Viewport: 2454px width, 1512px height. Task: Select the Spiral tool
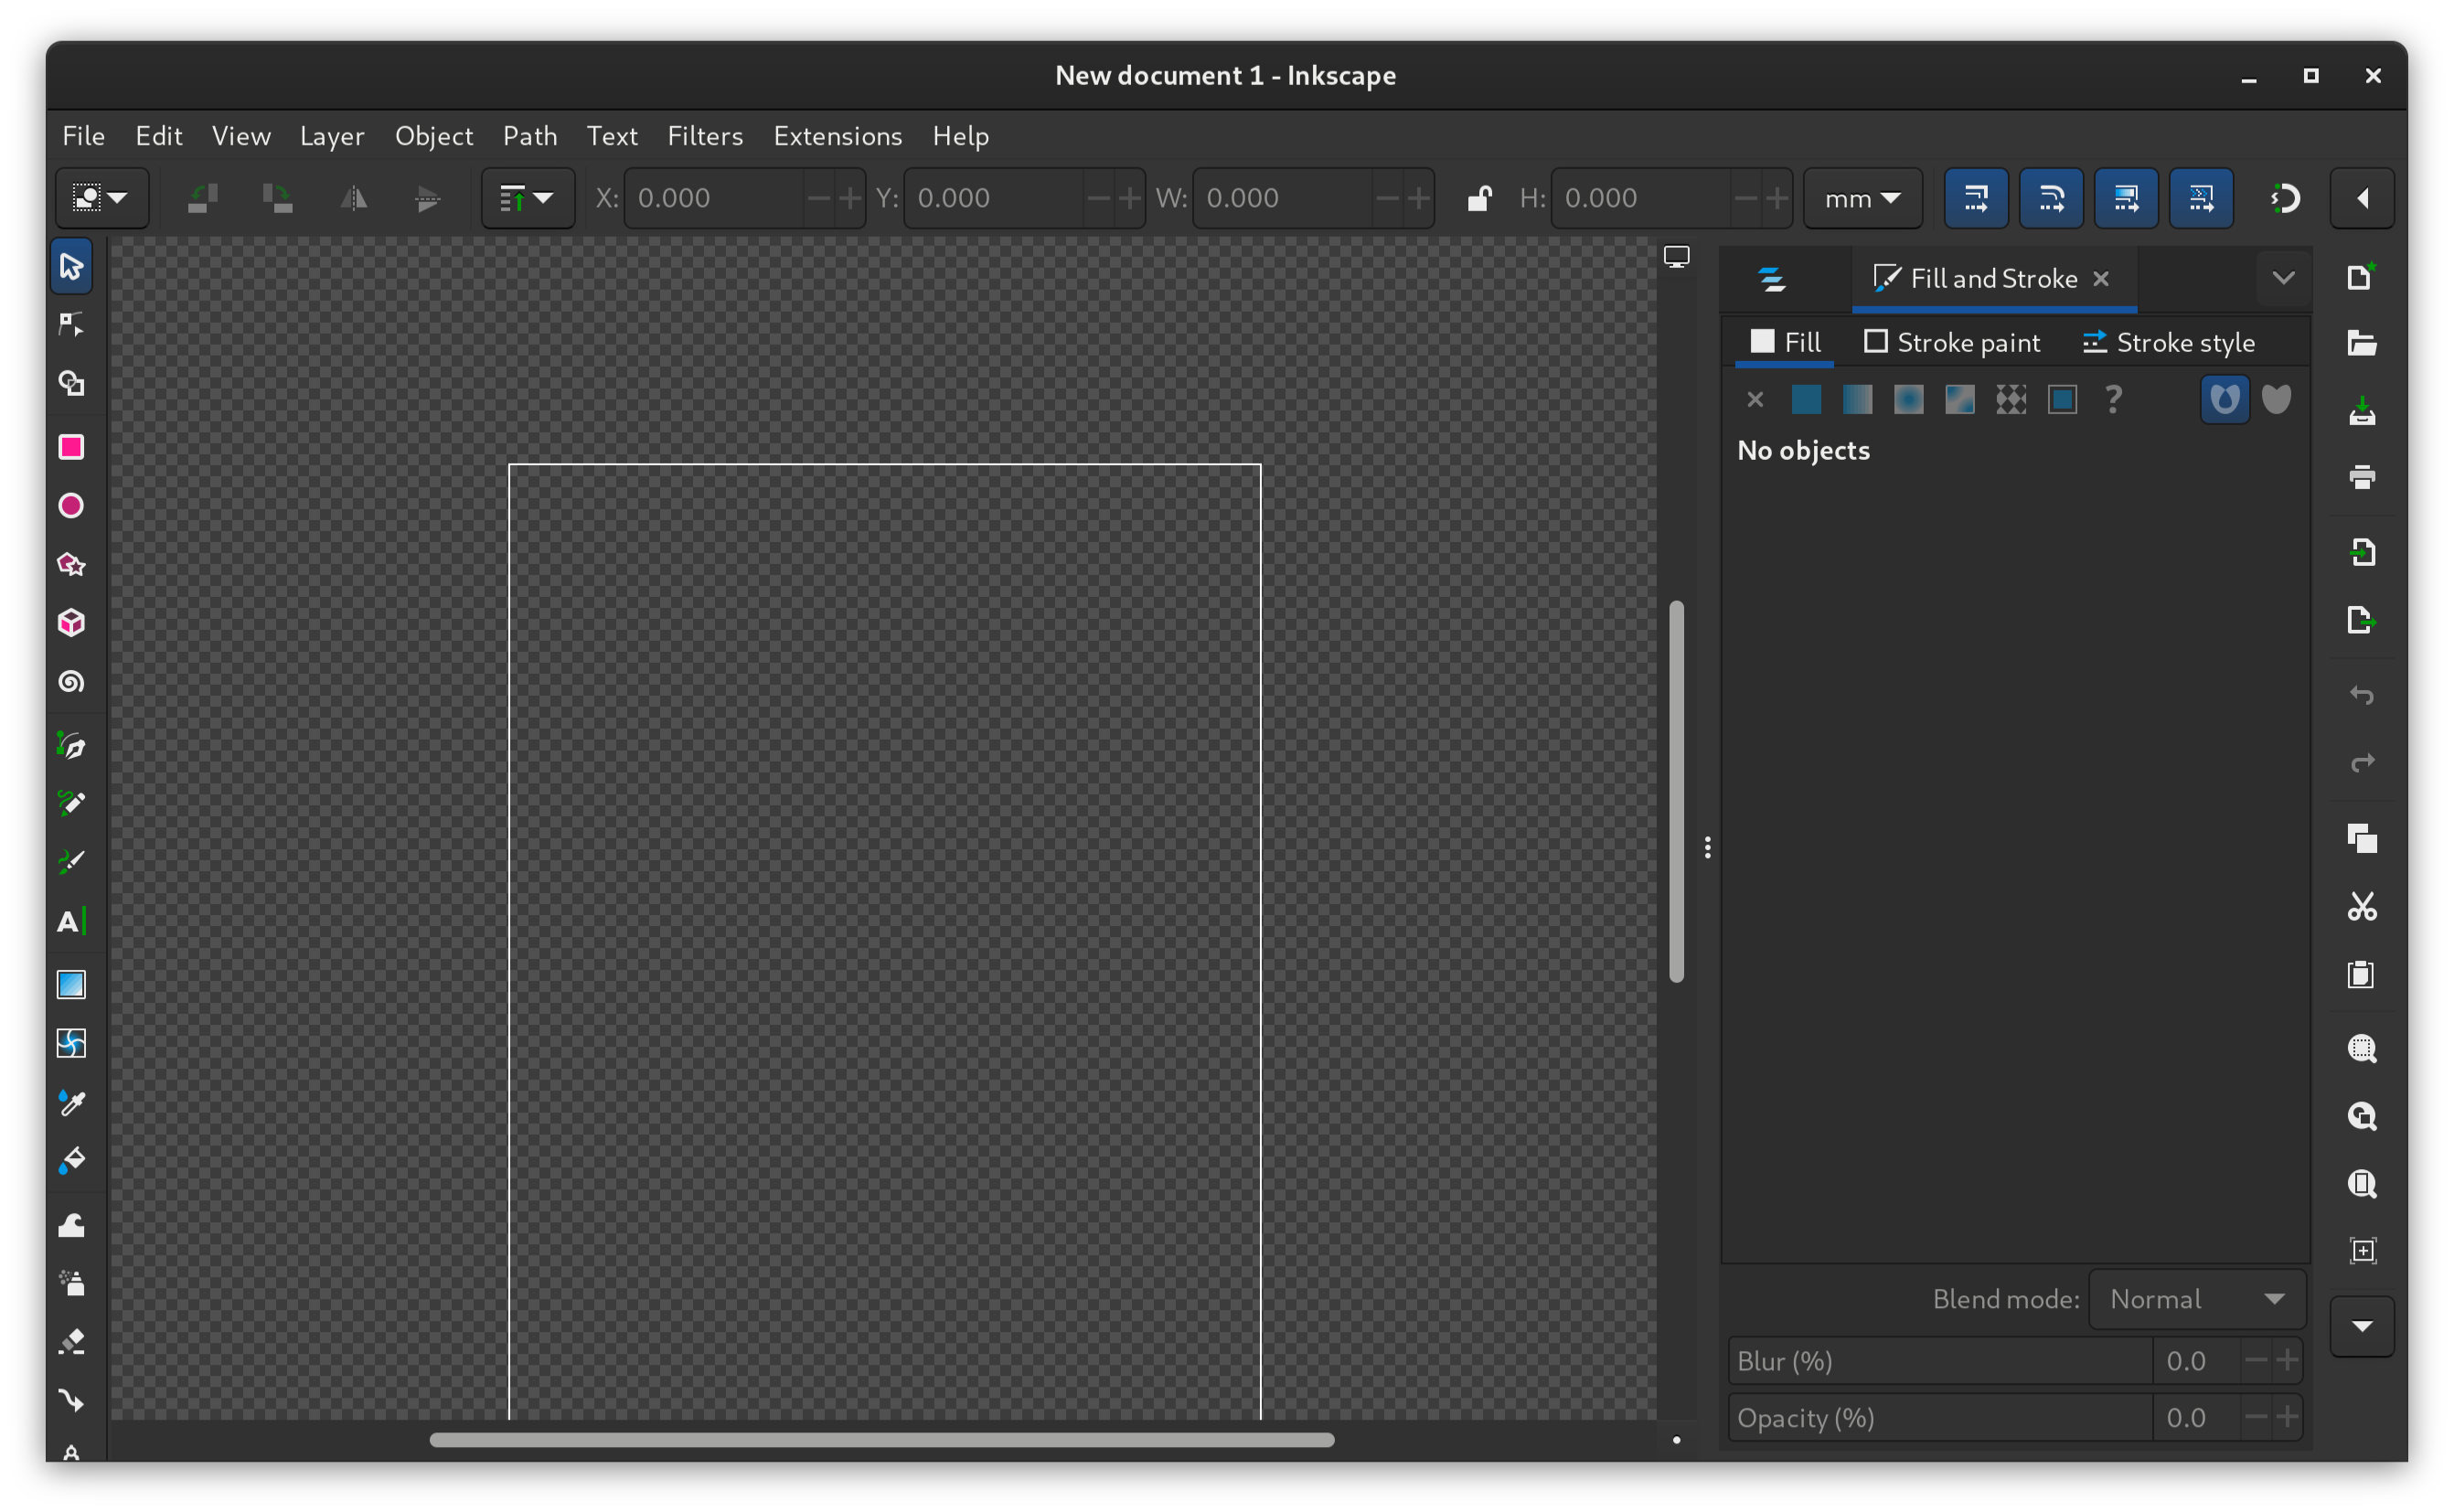tap(71, 682)
